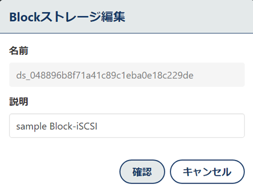253x194 pixels.
Task: Click the キャンセル button
Action: point(207,172)
